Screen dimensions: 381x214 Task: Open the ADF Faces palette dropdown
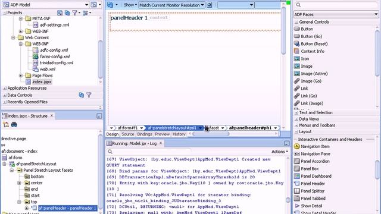click(376, 14)
